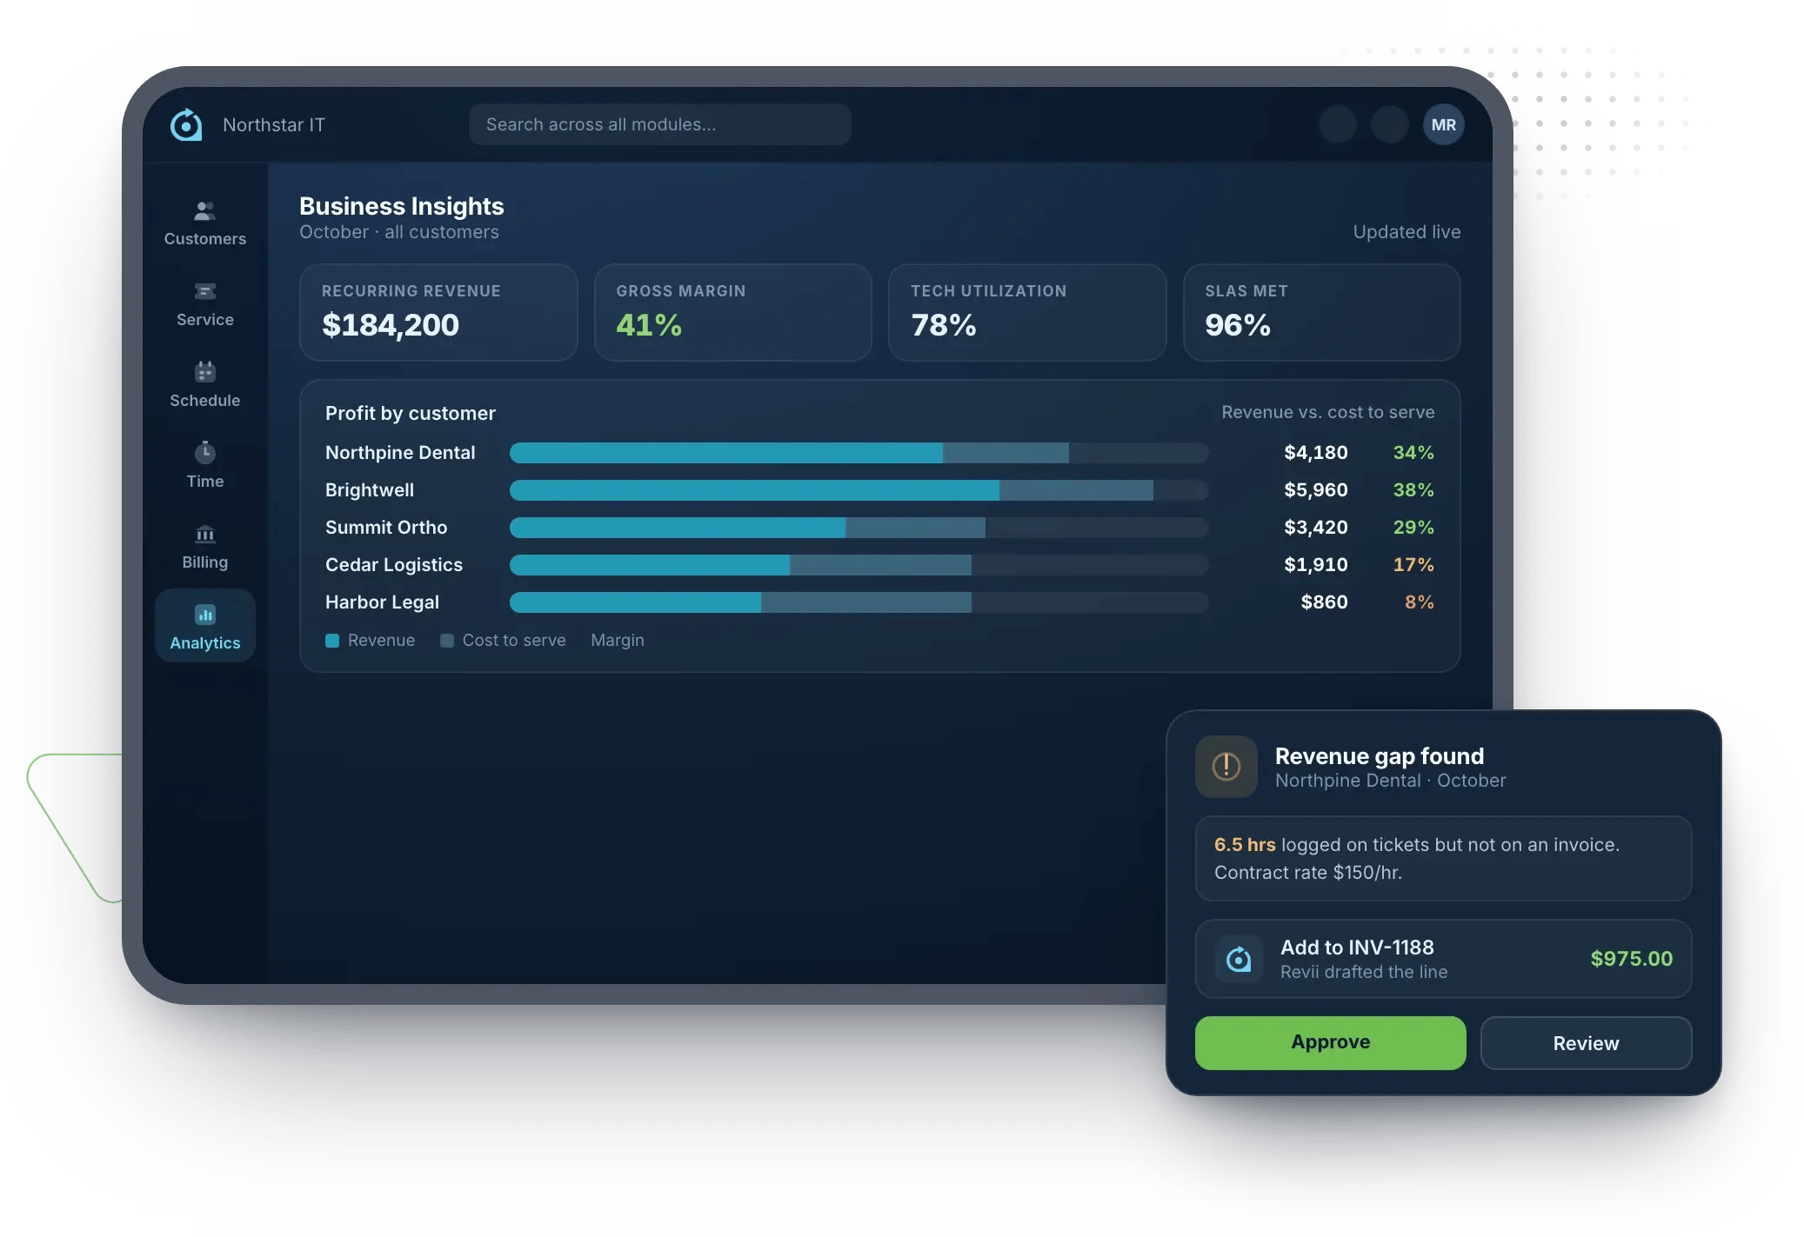This screenshot has width=1804, height=1237.
Task: Click the 29% margin value
Action: click(1413, 527)
